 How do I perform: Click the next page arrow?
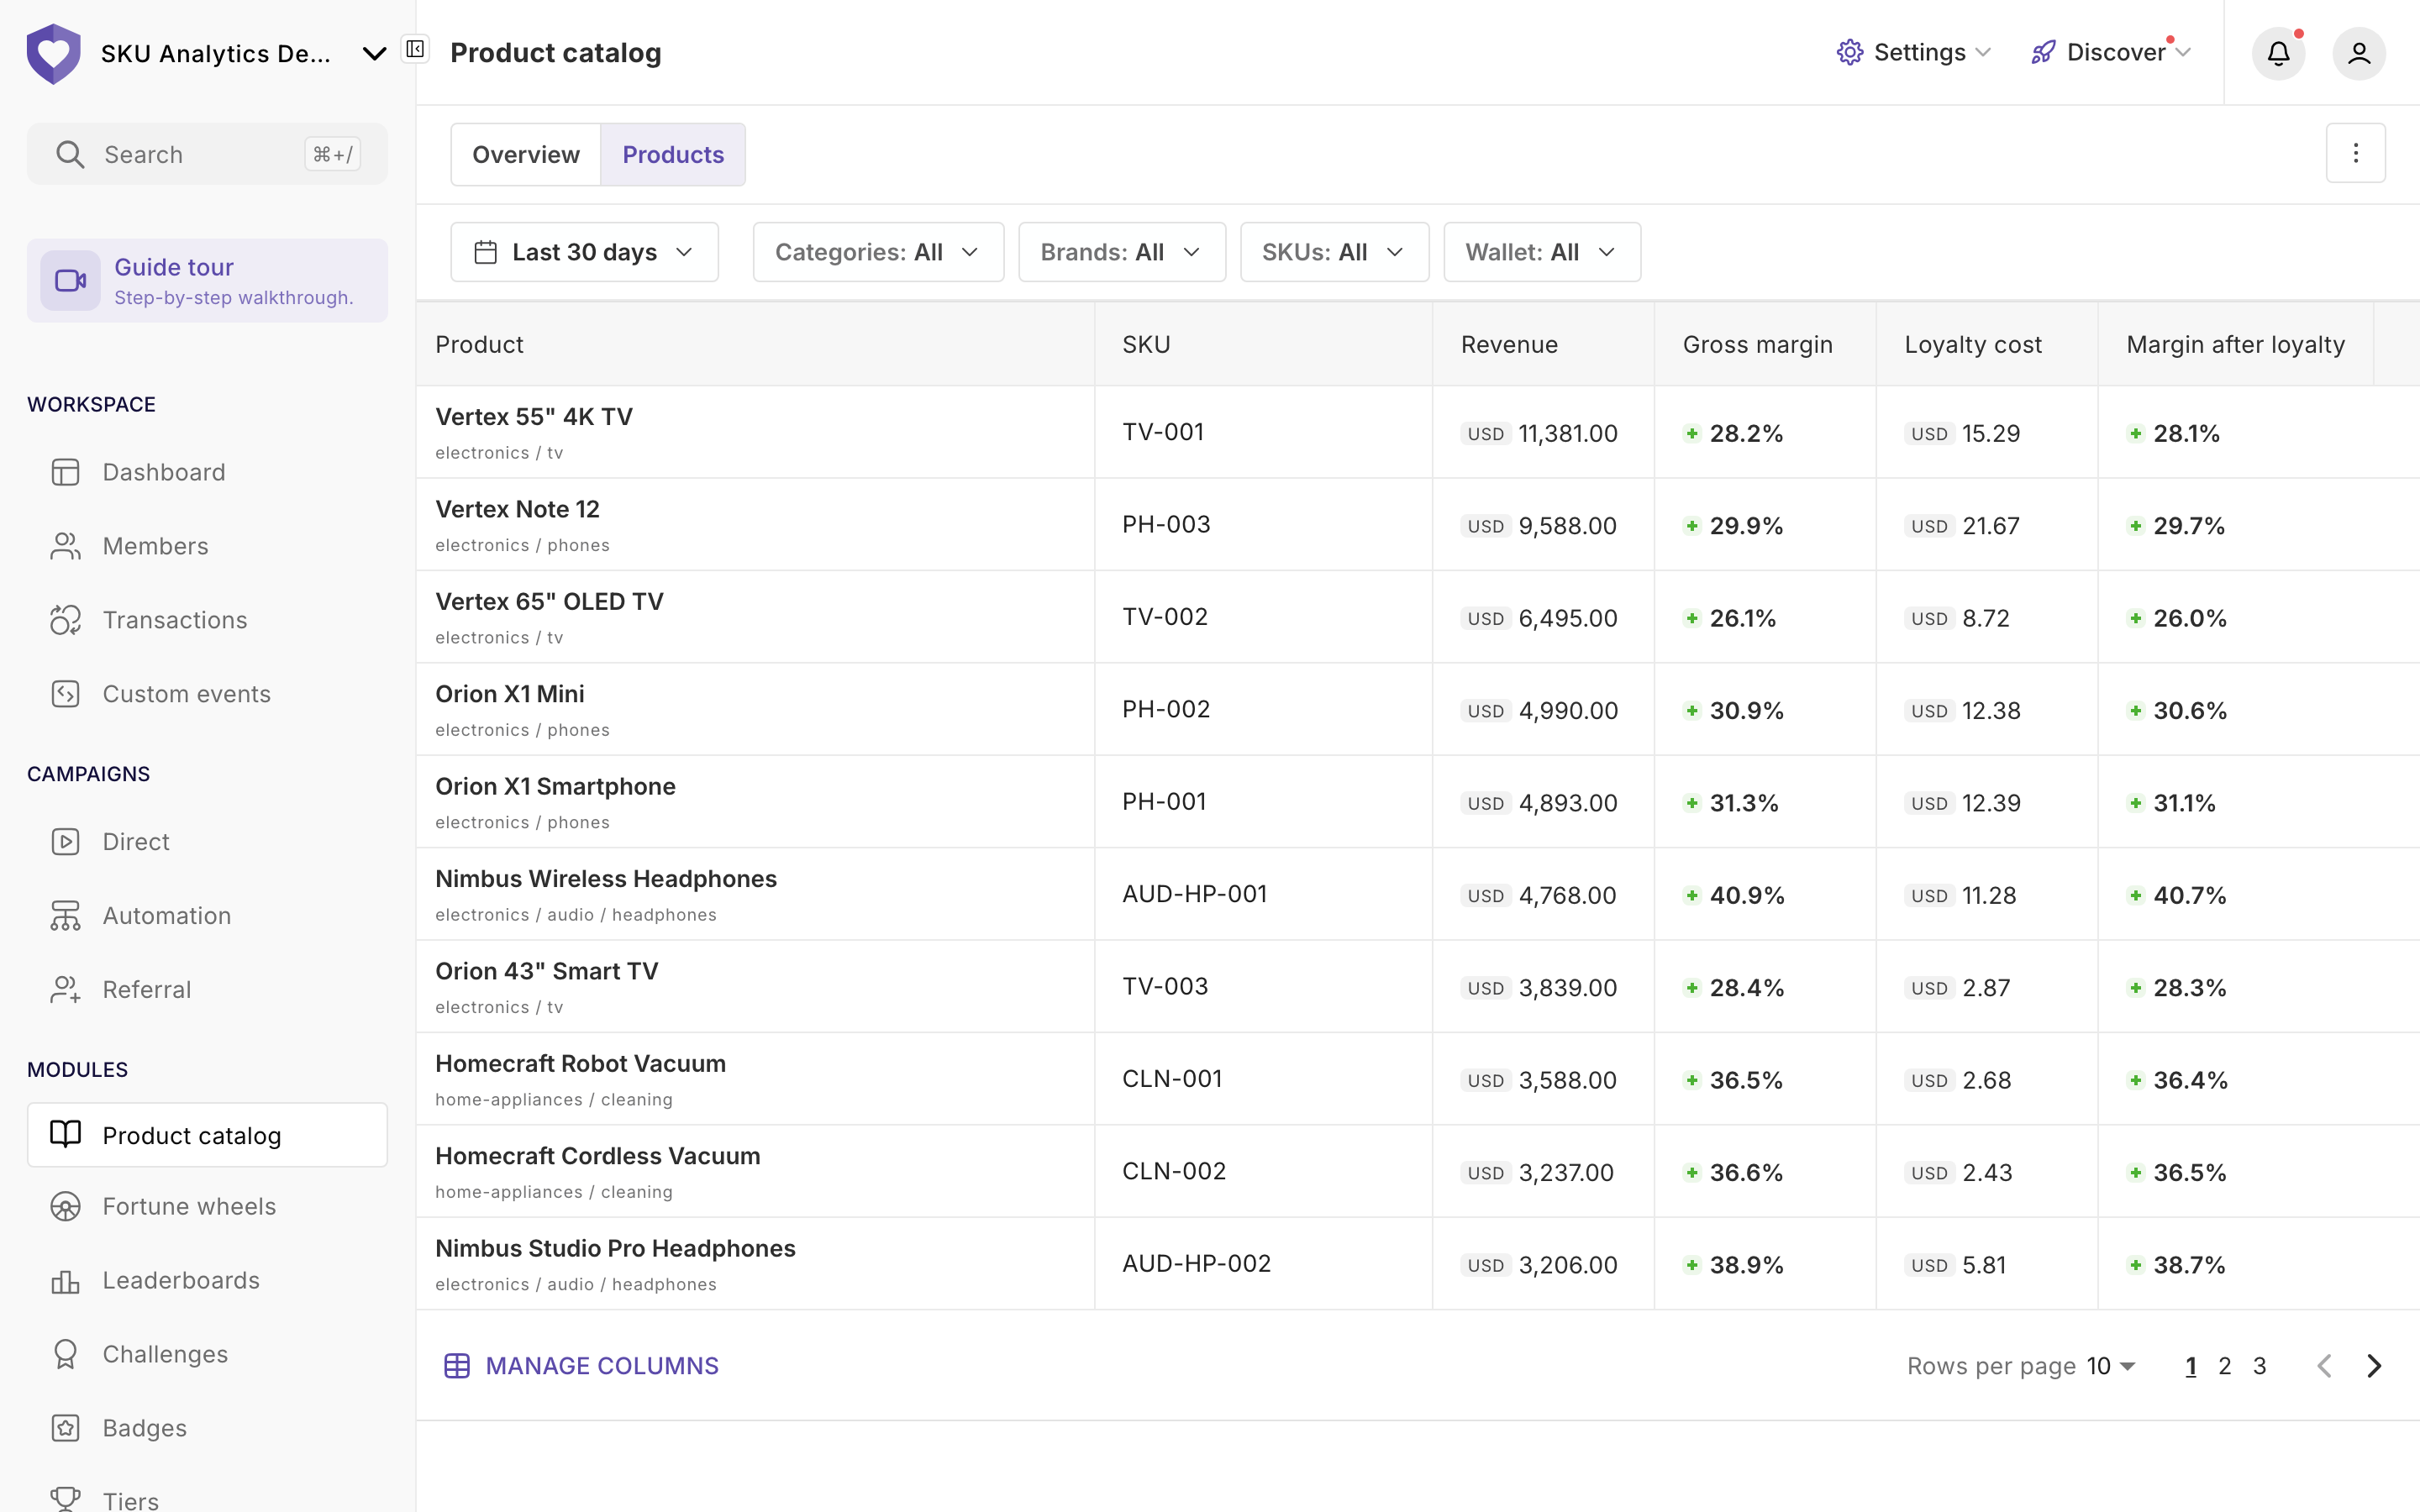[2374, 1366]
